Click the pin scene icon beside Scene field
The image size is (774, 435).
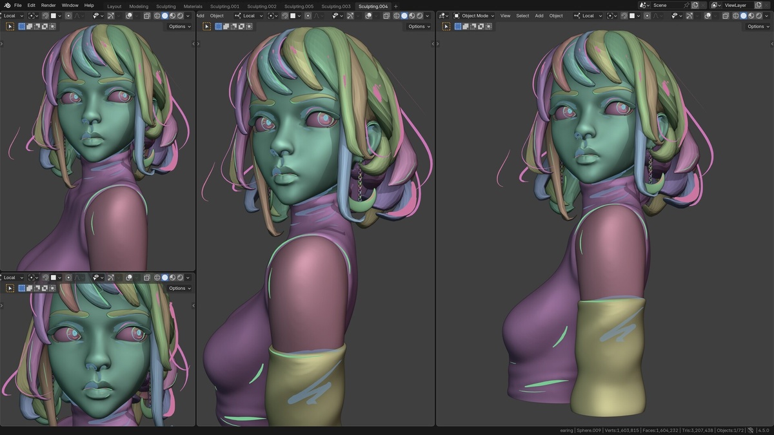point(686,5)
